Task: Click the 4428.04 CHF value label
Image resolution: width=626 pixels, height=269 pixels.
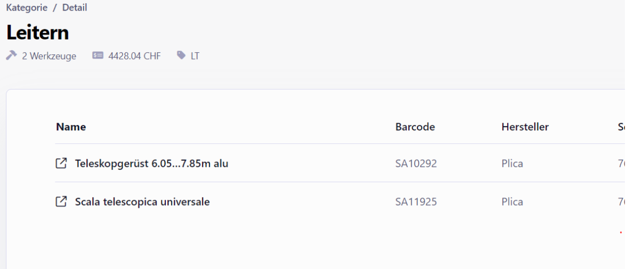Action: click(x=134, y=56)
